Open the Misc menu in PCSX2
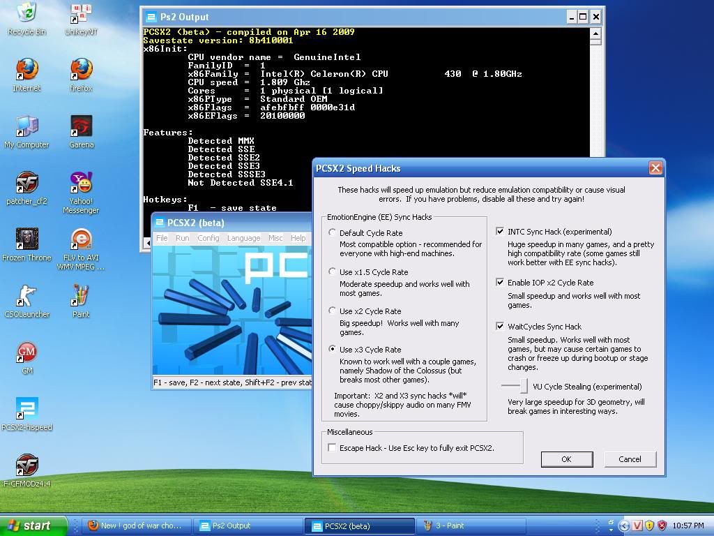This screenshot has width=714, height=536. tap(275, 238)
